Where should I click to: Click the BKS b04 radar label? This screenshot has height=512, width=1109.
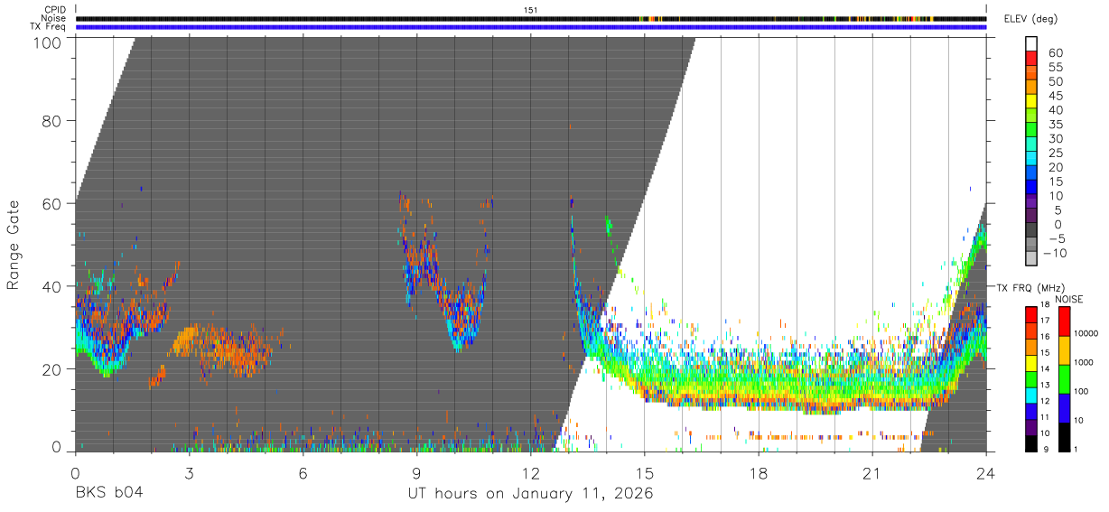(108, 493)
